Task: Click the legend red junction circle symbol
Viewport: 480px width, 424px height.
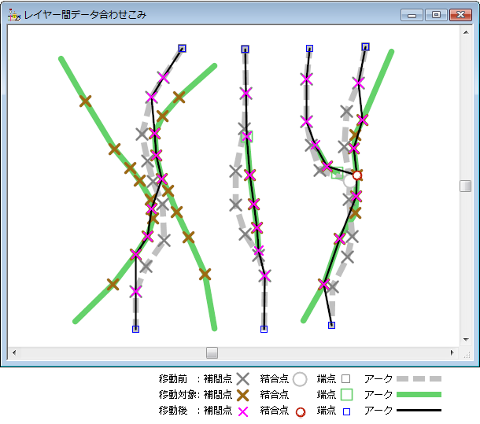Action: tap(301, 412)
